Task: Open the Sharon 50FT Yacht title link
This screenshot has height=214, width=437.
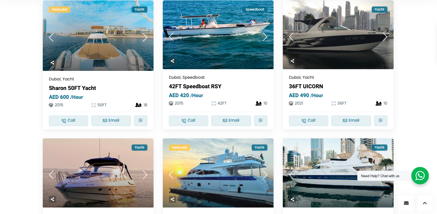Action: point(72,88)
